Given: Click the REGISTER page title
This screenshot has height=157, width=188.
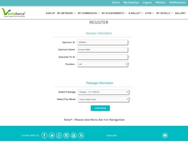Looking at the screenshot, I should coord(99,22).
